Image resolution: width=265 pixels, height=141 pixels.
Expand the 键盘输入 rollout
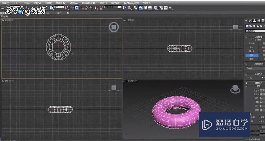(x=256, y=83)
